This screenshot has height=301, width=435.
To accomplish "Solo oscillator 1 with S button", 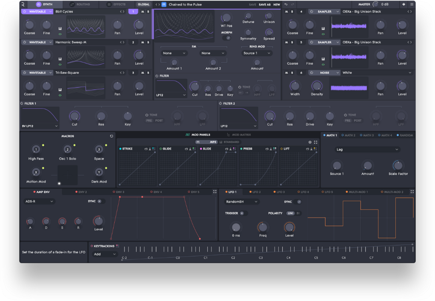I will [148, 11].
